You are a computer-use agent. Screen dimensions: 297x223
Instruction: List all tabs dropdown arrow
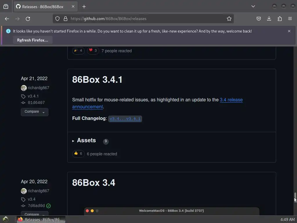click(253, 6)
